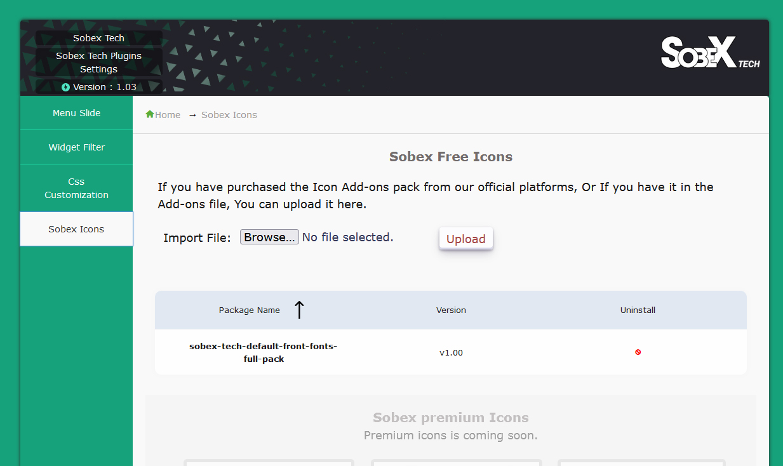Click the v1.00 version cell

pos(451,352)
